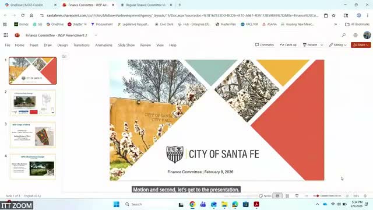Reload the browser page
Screen dimensions: 373x210
coord(23,15)
